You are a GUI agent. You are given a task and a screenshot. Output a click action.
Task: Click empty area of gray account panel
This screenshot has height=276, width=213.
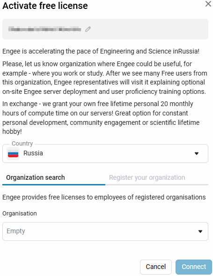pos(149,29)
